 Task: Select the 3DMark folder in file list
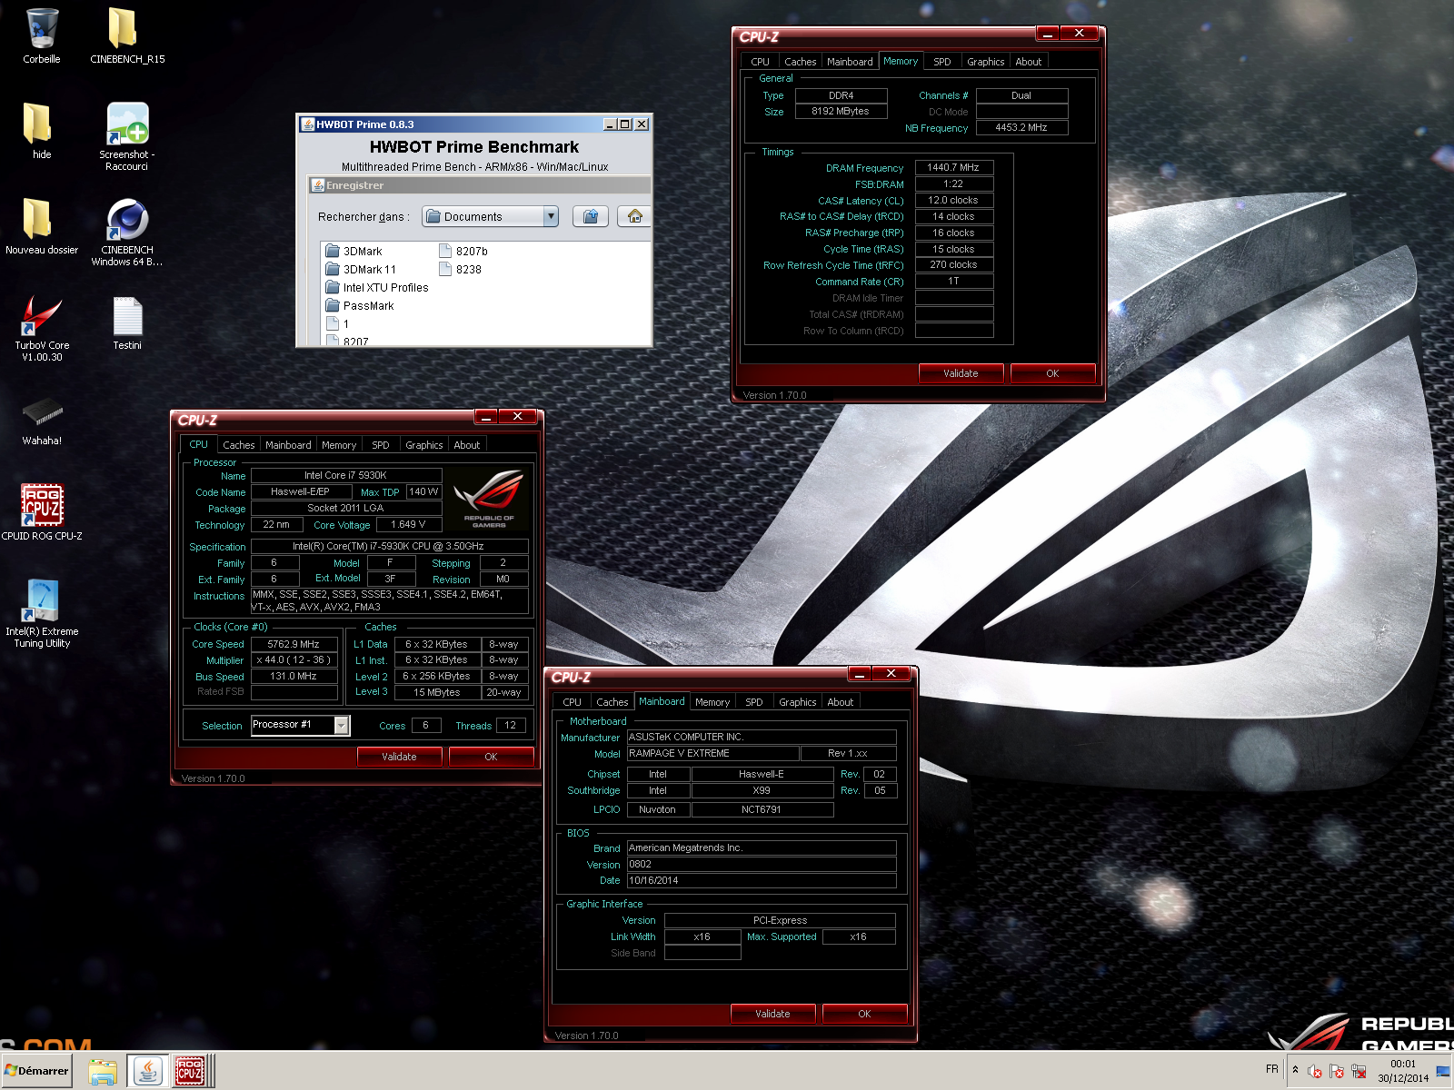354,252
